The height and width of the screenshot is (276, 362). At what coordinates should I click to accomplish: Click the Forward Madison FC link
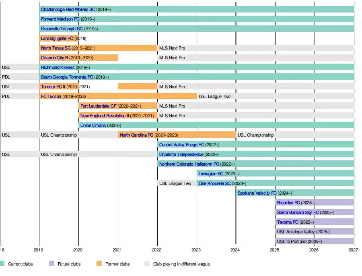pyautogui.click(x=60, y=19)
